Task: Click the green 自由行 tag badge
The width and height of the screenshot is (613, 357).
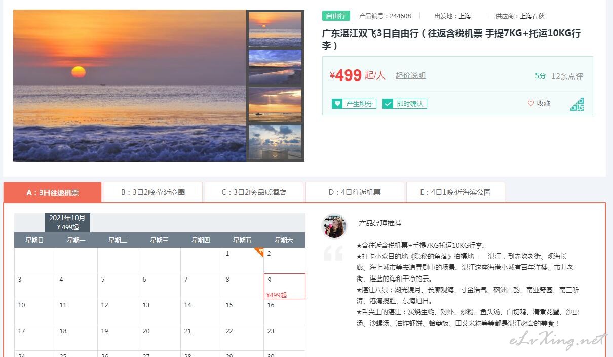Action: 336,16
